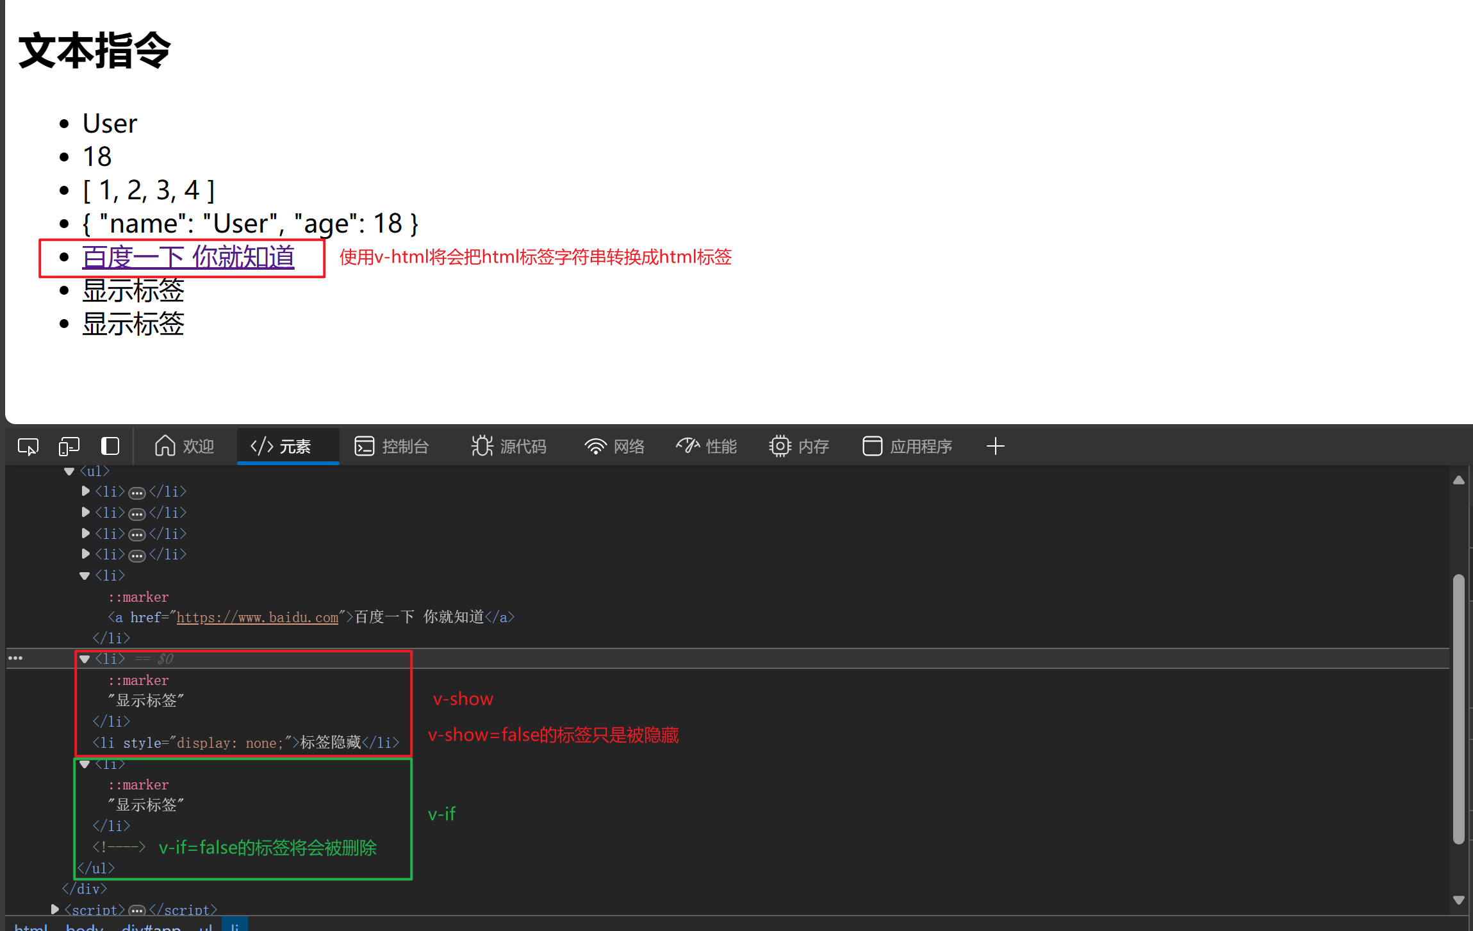The width and height of the screenshot is (1473, 931).
Task: Click the DevTools vertical scrollbar thumb
Action: [x=1459, y=709]
